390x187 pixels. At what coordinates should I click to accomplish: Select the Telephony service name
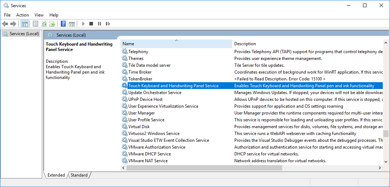point(138,52)
